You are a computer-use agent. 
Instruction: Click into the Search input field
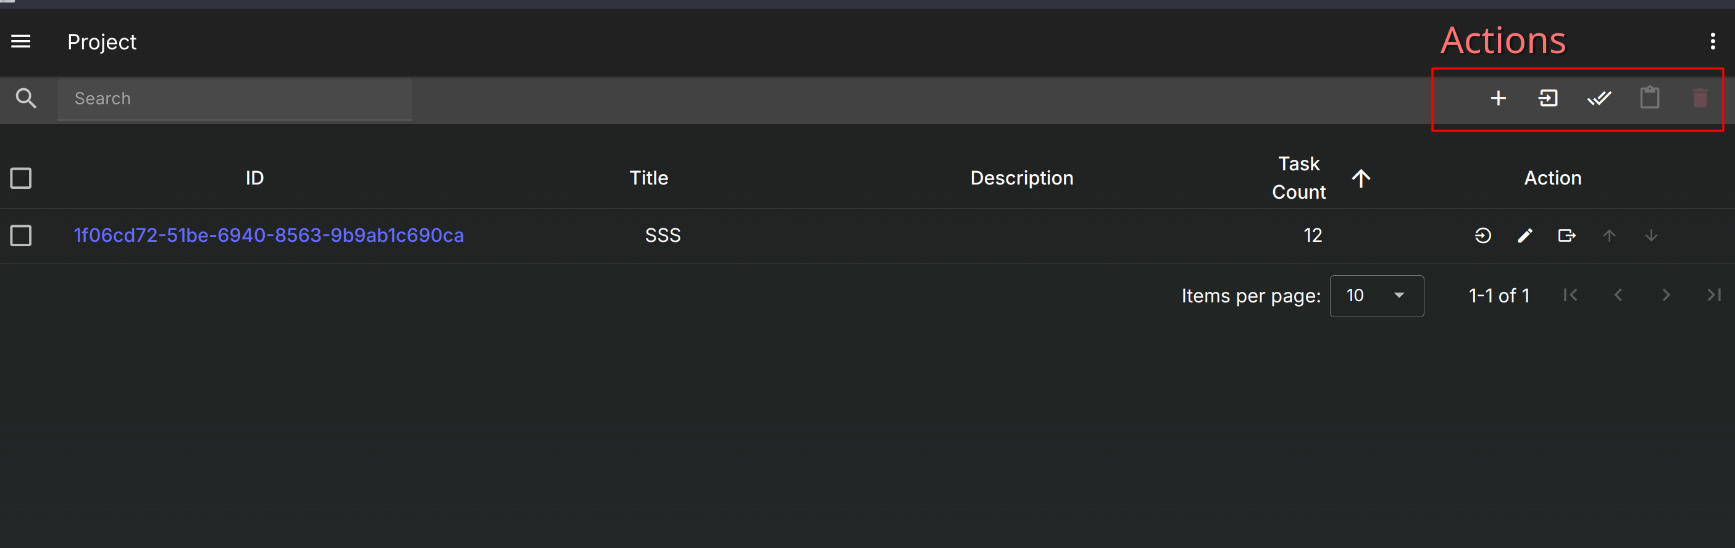235,99
